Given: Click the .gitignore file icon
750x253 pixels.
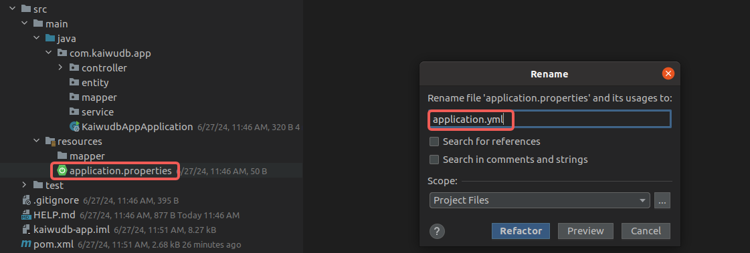Looking at the screenshot, I should [x=26, y=200].
